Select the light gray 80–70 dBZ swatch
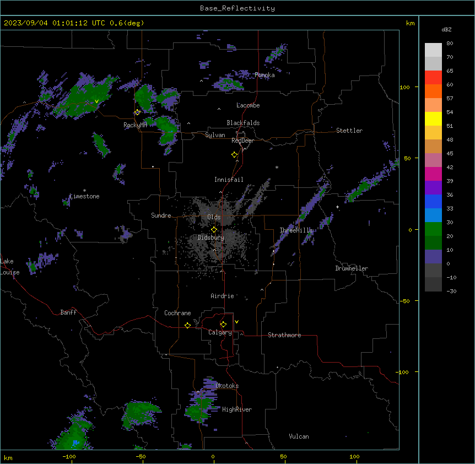 pyautogui.click(x=433, y=50)
